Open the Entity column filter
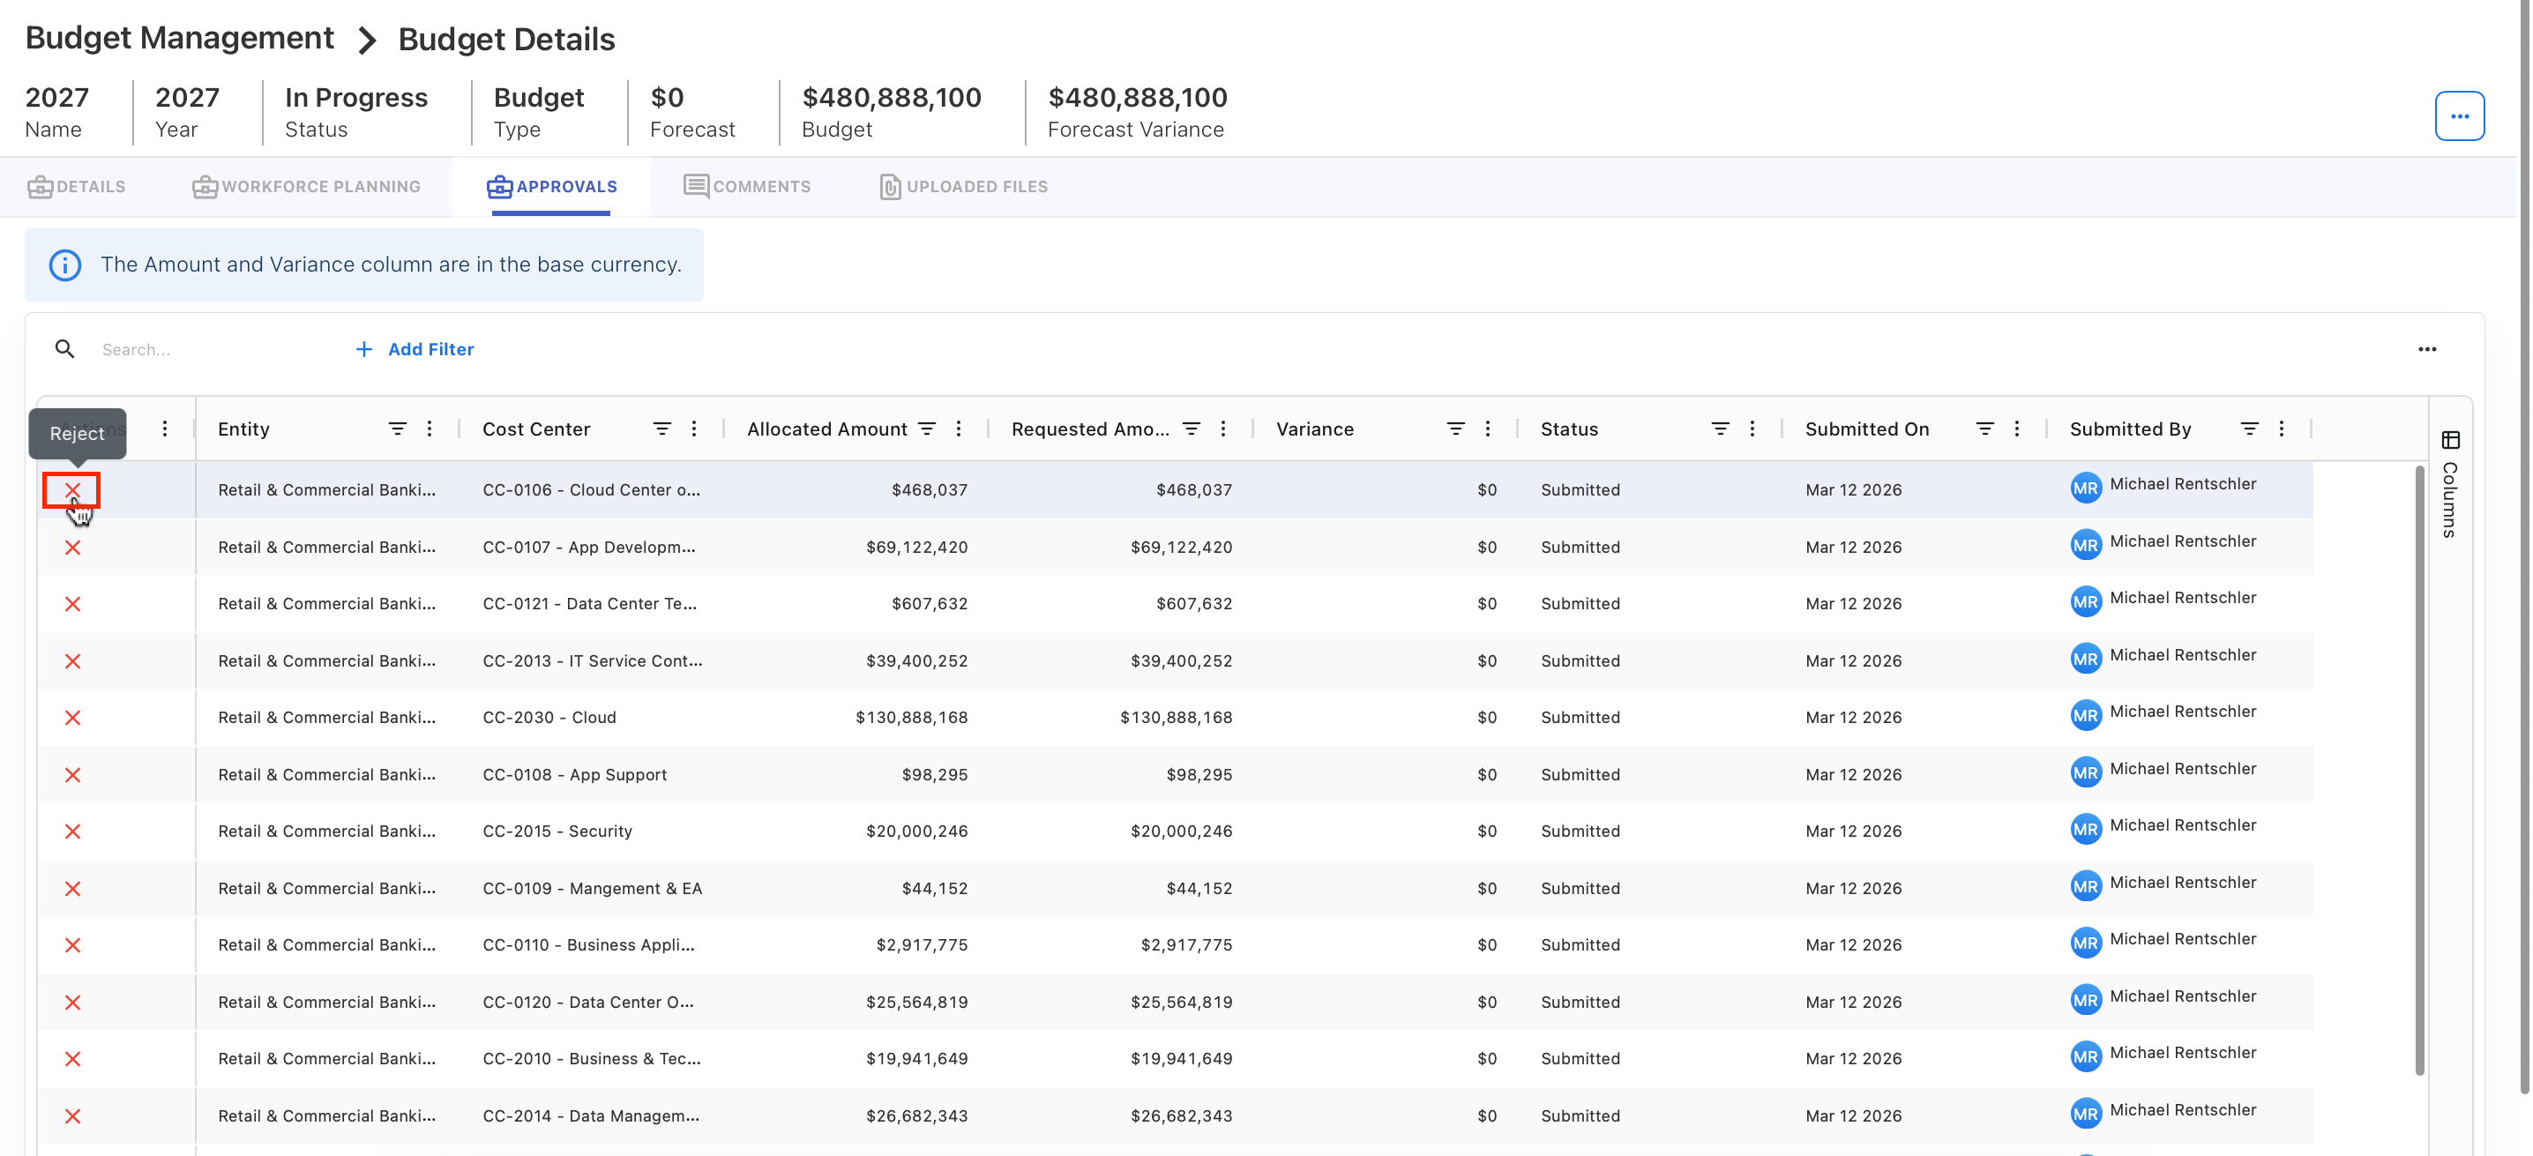 pos(397,429)
